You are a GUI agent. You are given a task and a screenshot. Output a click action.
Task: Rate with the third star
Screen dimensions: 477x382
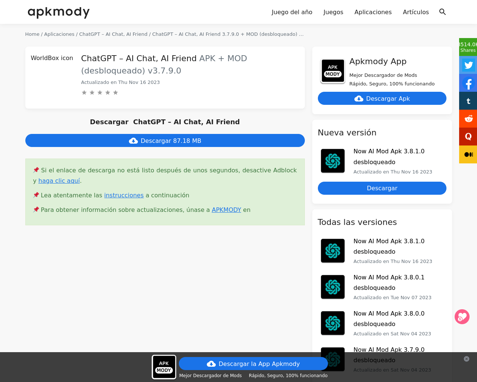(x=100, y=93)
